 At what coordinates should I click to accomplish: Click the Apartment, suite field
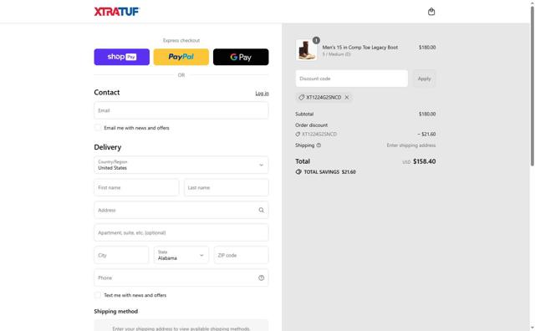[181, 232]
